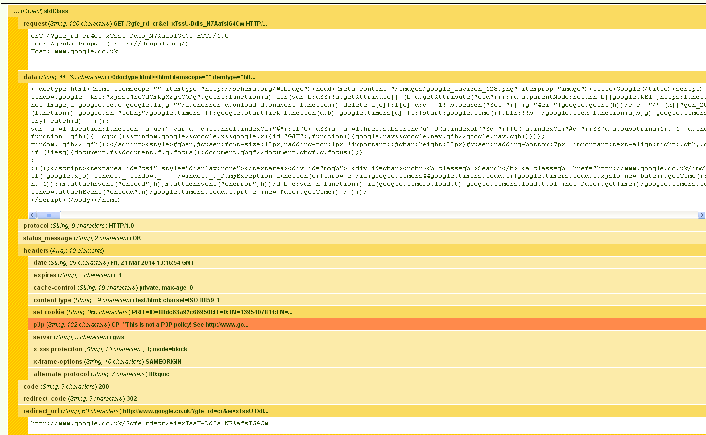Click the data scrollbar right arrow

click(x=702, y=215)
